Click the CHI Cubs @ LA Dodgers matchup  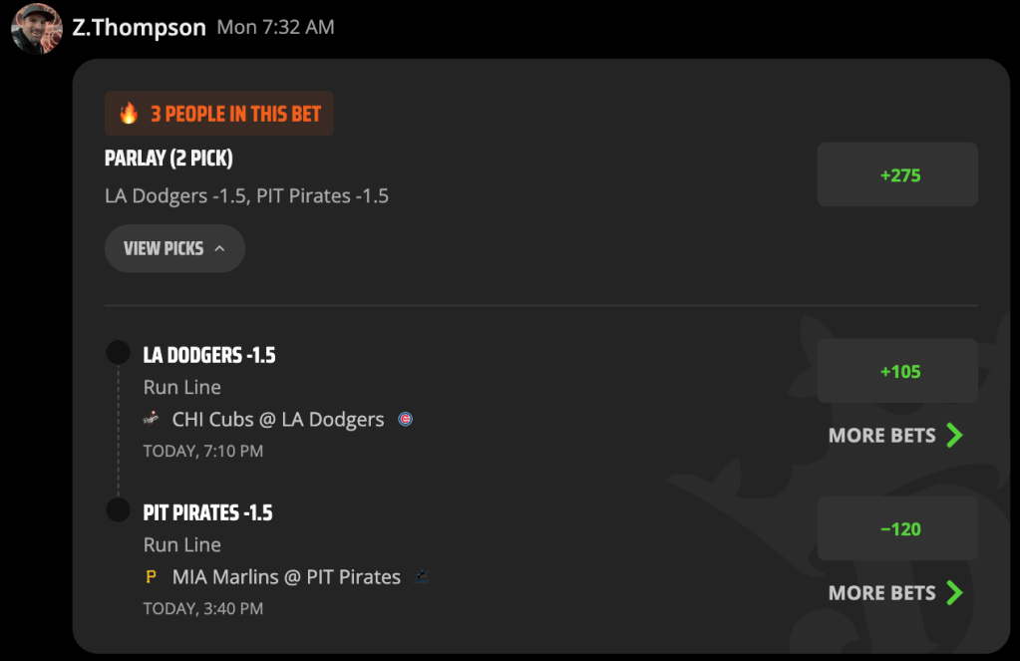(278, 420)
